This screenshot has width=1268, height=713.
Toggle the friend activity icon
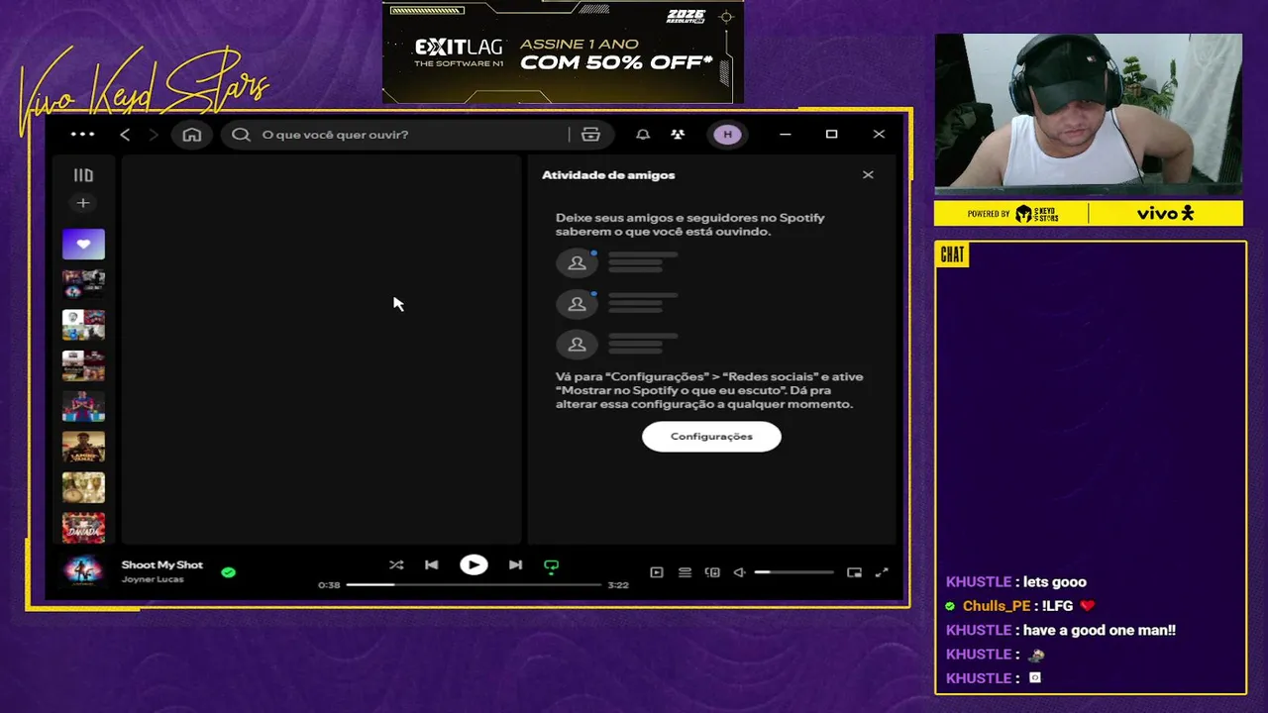tap(678, 135)
